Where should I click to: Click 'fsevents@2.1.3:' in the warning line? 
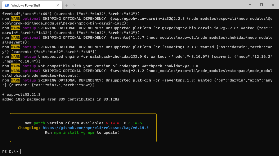click(x=179, y=80)
